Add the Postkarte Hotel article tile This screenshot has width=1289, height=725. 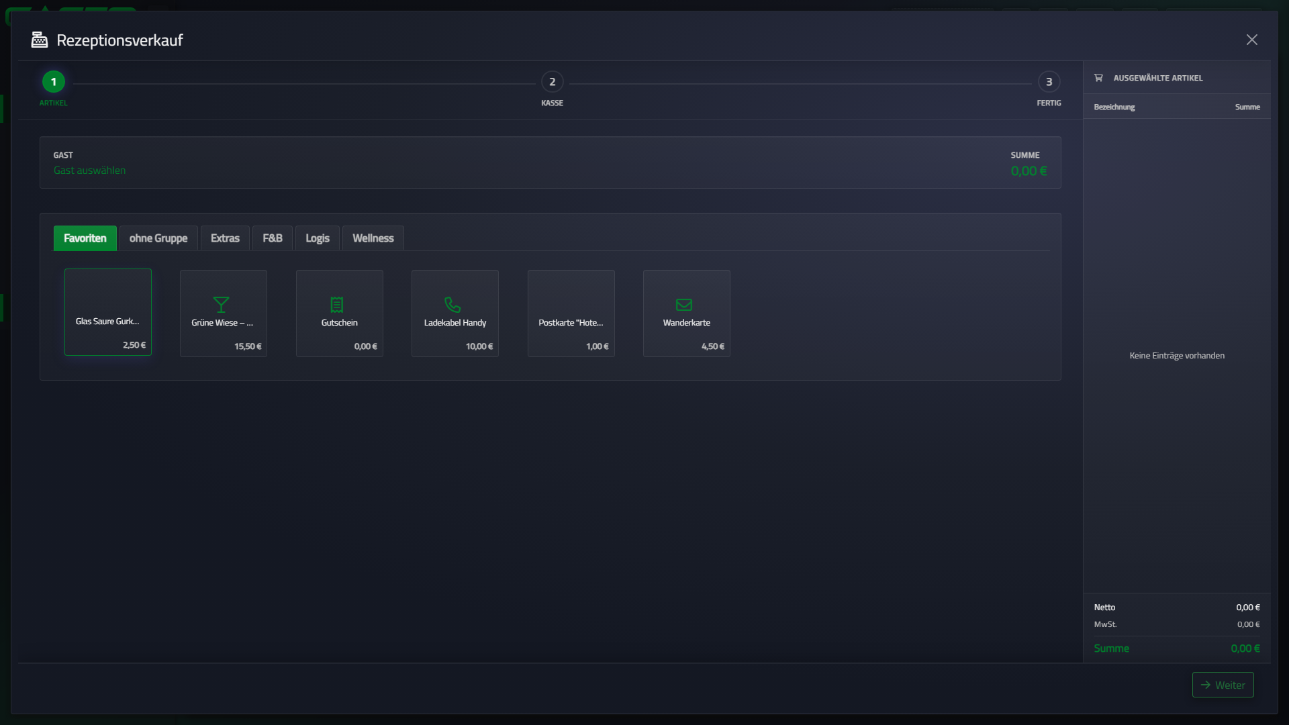[571, 313]
